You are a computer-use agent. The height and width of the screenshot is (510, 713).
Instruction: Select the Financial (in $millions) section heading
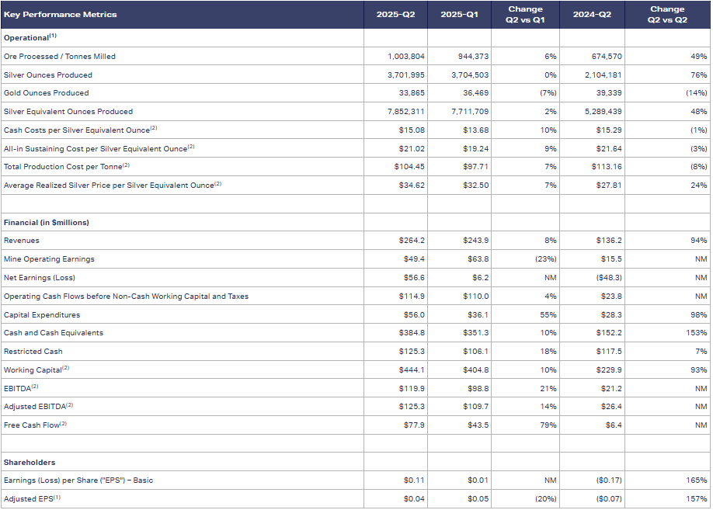[46, 223]
